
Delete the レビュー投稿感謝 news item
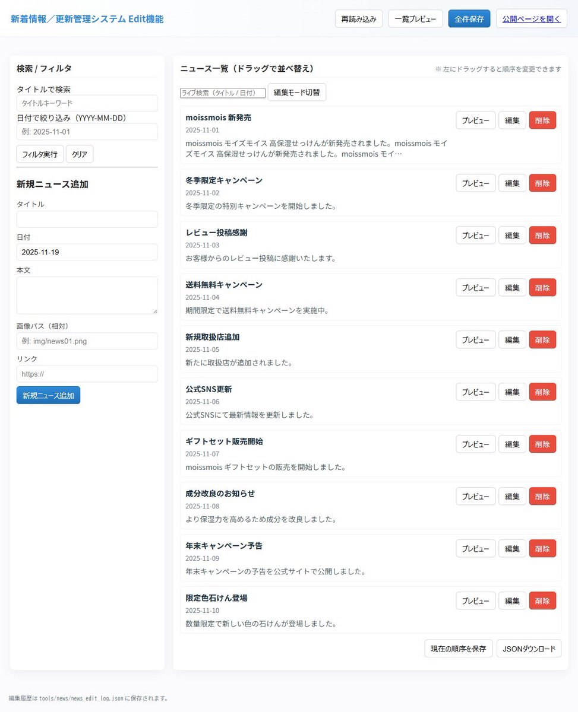(x=542, y=235)
